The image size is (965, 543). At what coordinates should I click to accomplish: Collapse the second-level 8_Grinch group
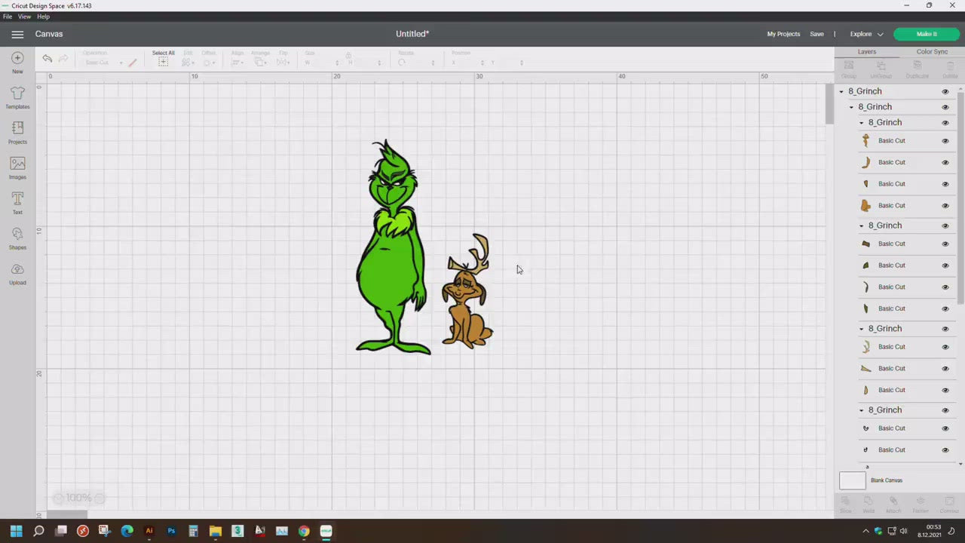(851, 107)
